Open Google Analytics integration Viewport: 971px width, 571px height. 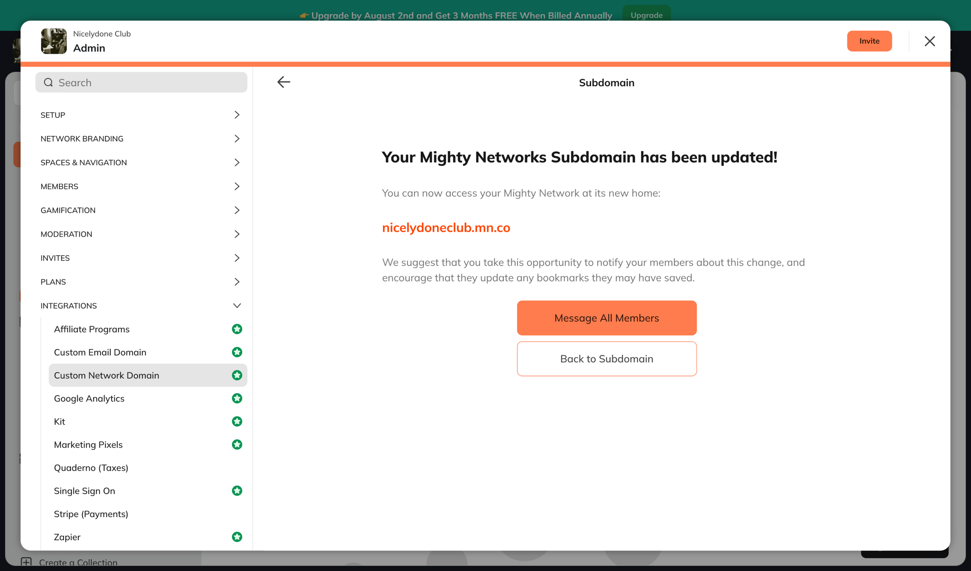point(148,398)
